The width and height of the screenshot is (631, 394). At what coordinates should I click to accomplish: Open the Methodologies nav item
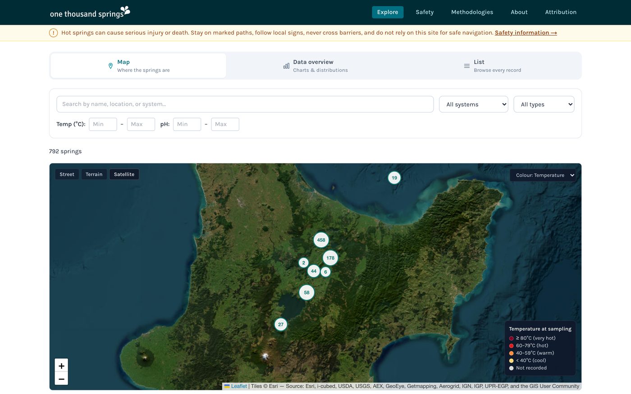coord(472,12)
